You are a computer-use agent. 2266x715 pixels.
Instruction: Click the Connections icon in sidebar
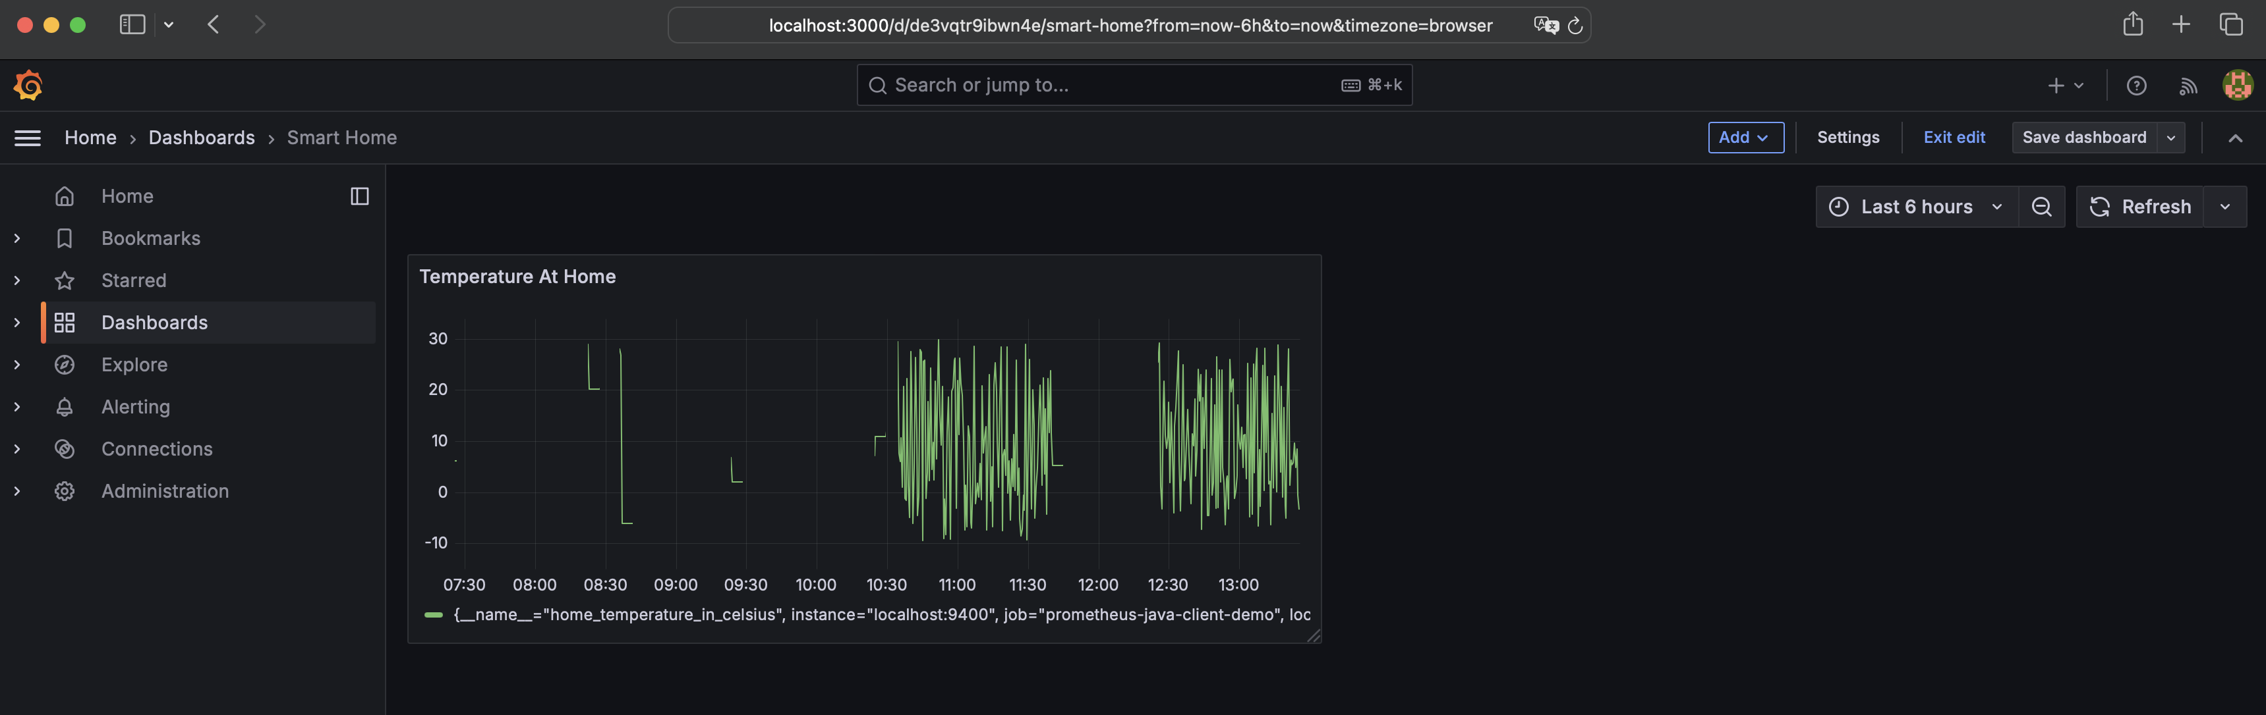(64, 449)
